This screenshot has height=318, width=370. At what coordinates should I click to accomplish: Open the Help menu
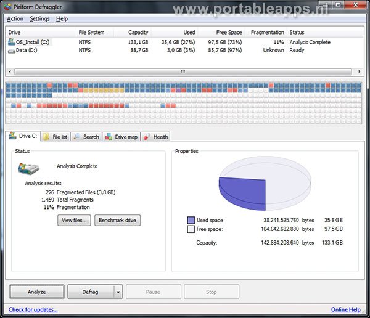pos(62,19)
